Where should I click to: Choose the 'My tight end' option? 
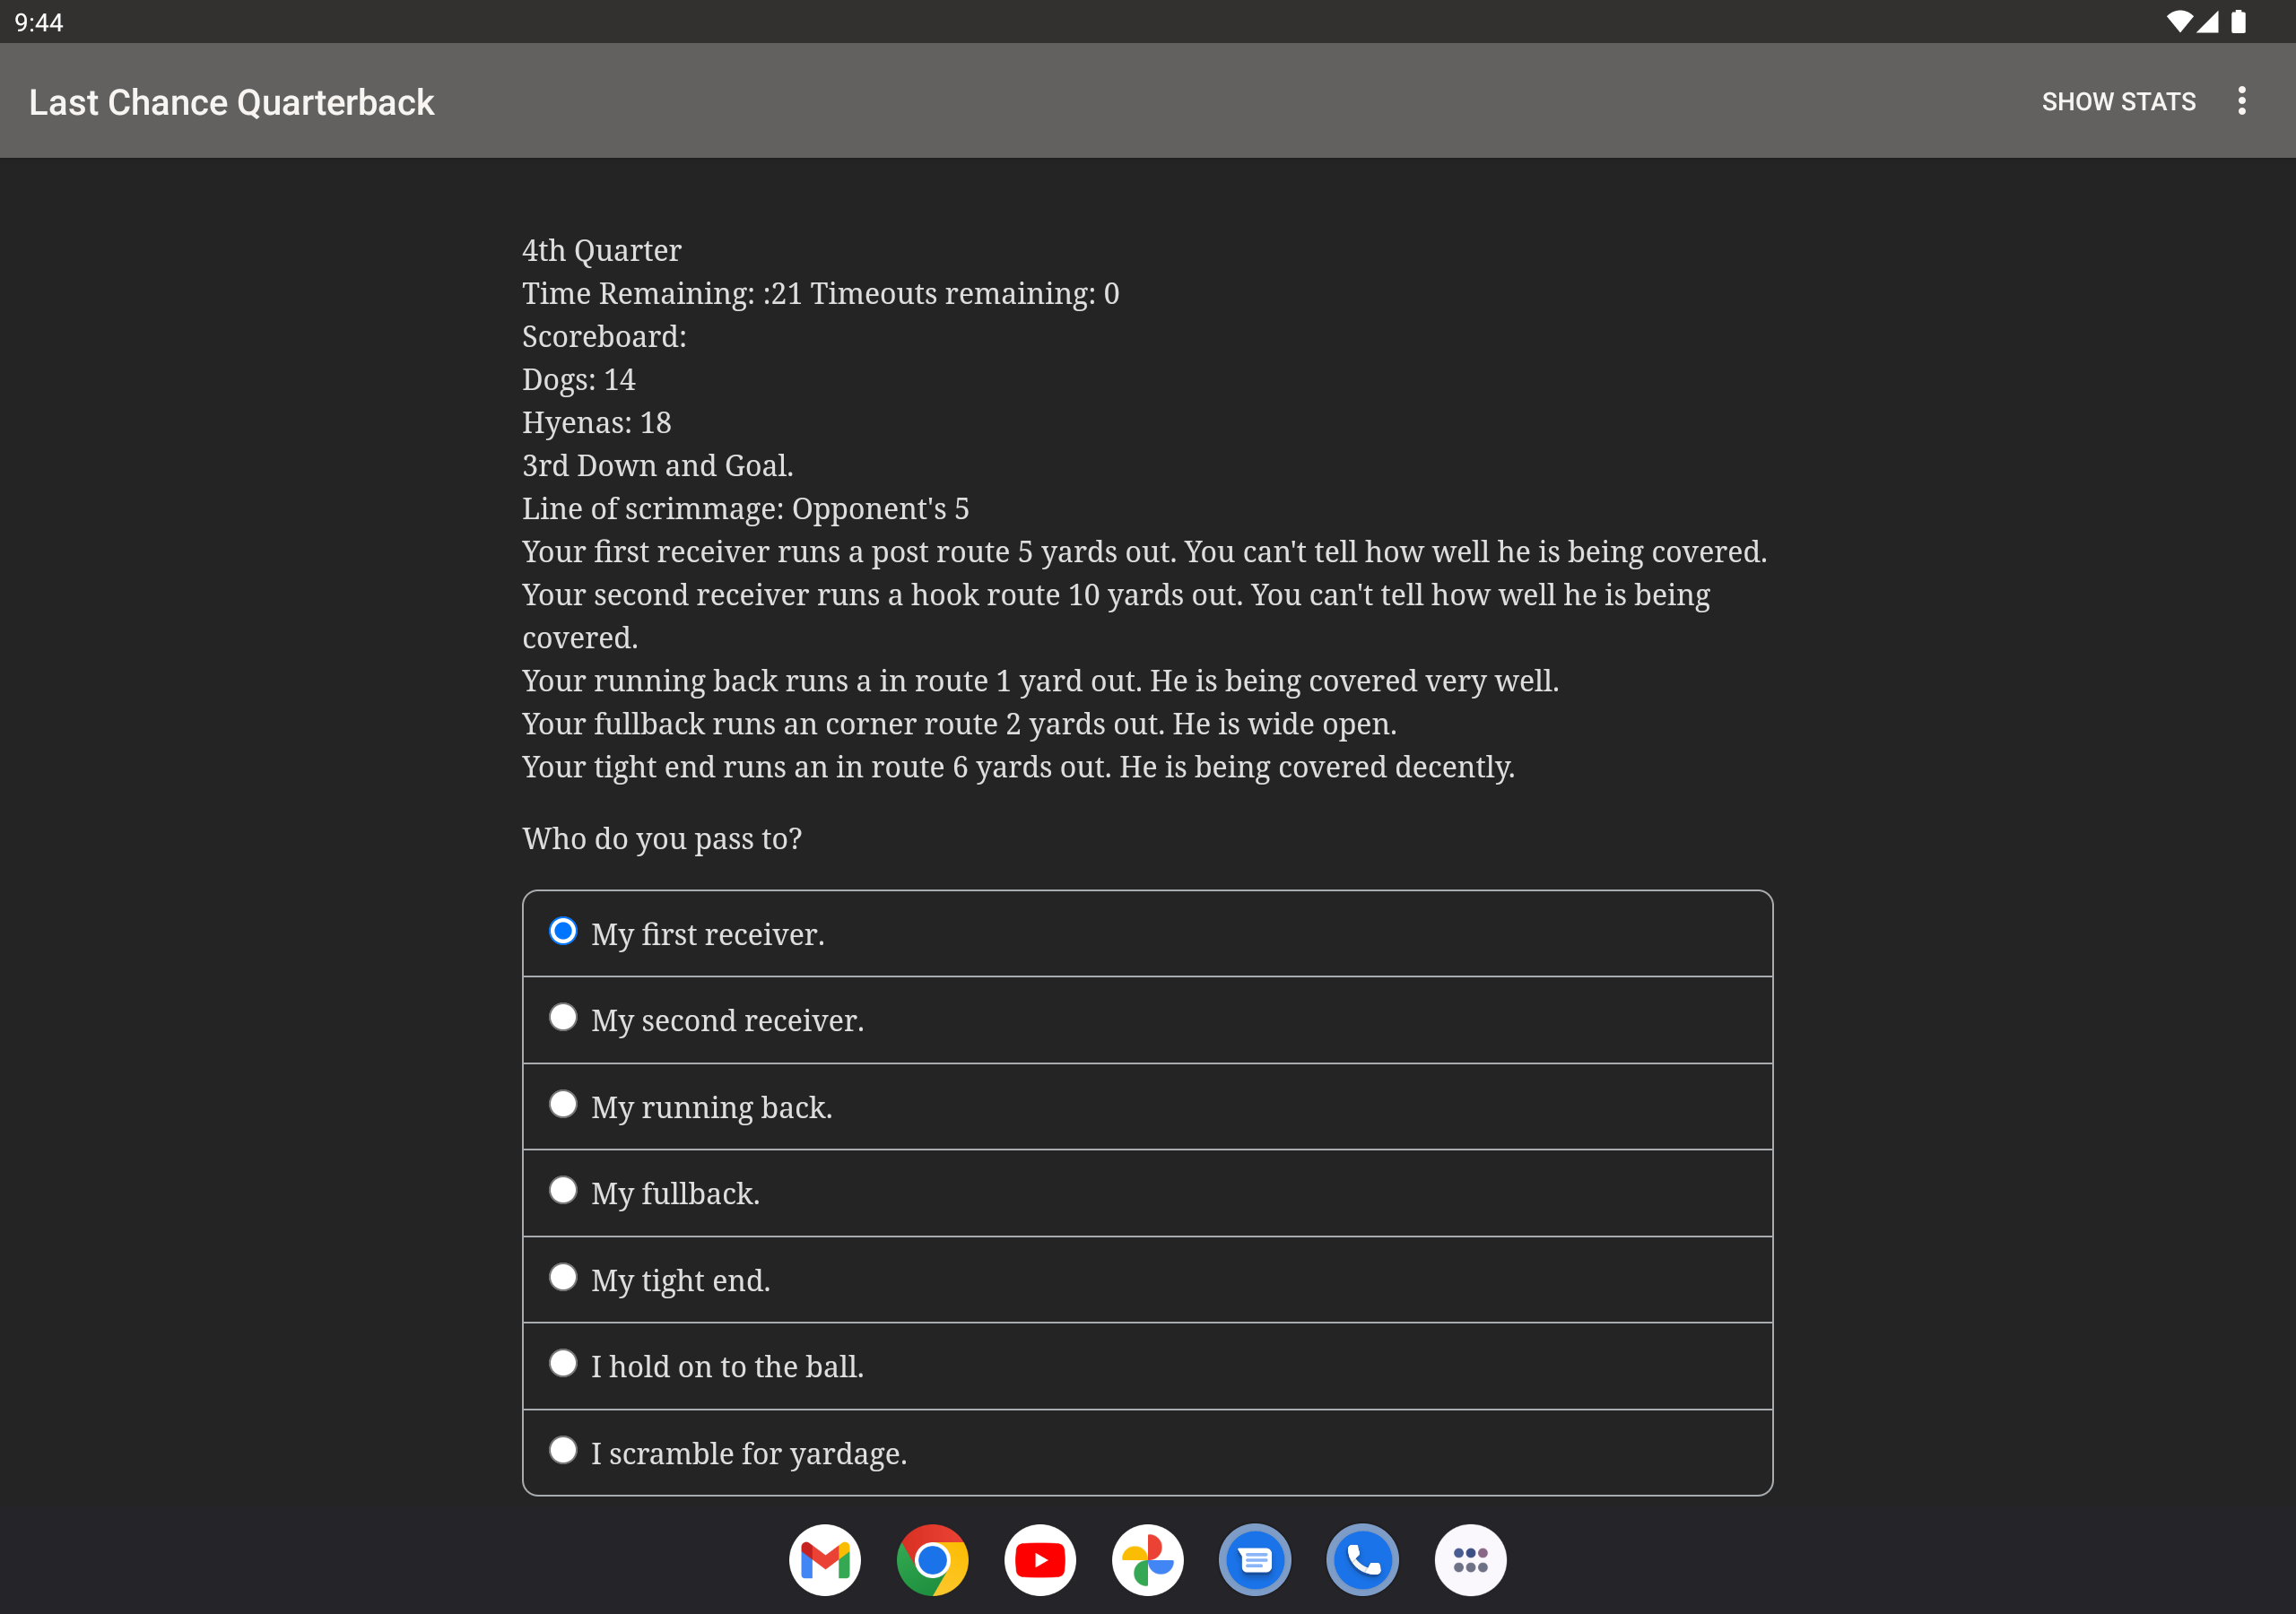point(563,1278)
